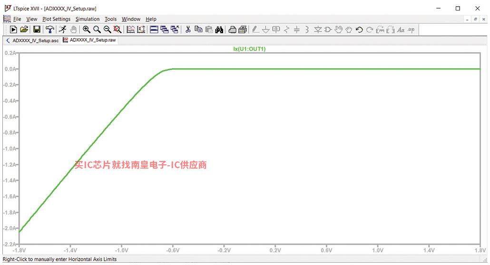
Task: Restore the inner document window
Action: pos(475,19)
